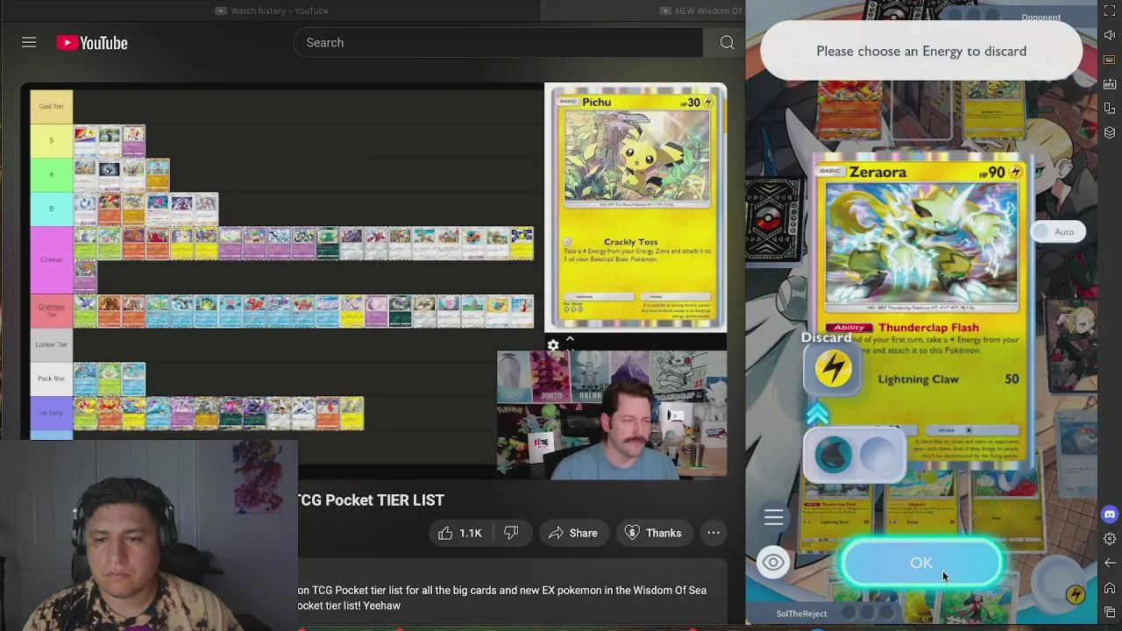Click the green A tier label

point(52,174)
